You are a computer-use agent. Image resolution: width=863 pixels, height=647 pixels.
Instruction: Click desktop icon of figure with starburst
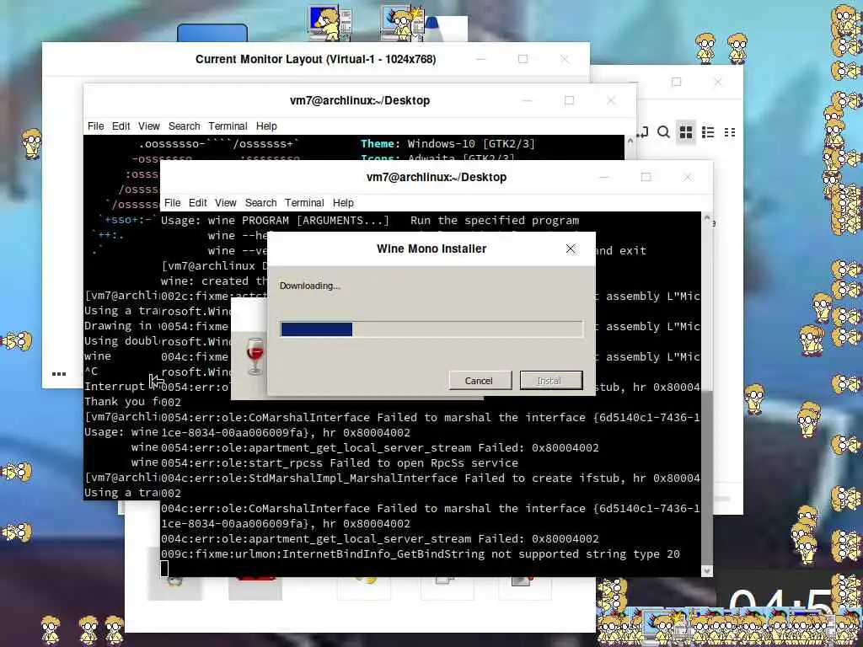point(402,23)
